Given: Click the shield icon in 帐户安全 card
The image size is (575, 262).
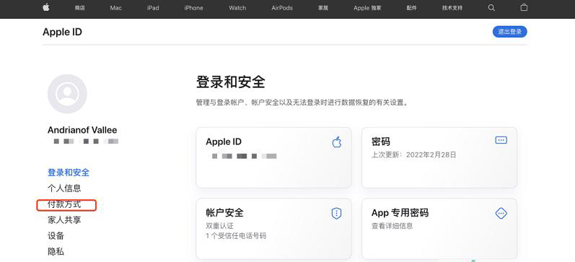Looking at the screenshot, I should 336,213.
